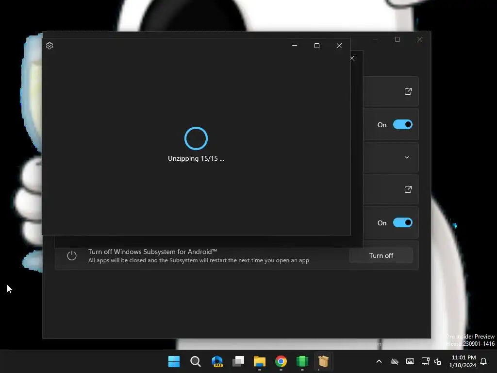Select the cardboard box package app on taskbar
This screenshot has height=373, width=497.
coord(323,361)
